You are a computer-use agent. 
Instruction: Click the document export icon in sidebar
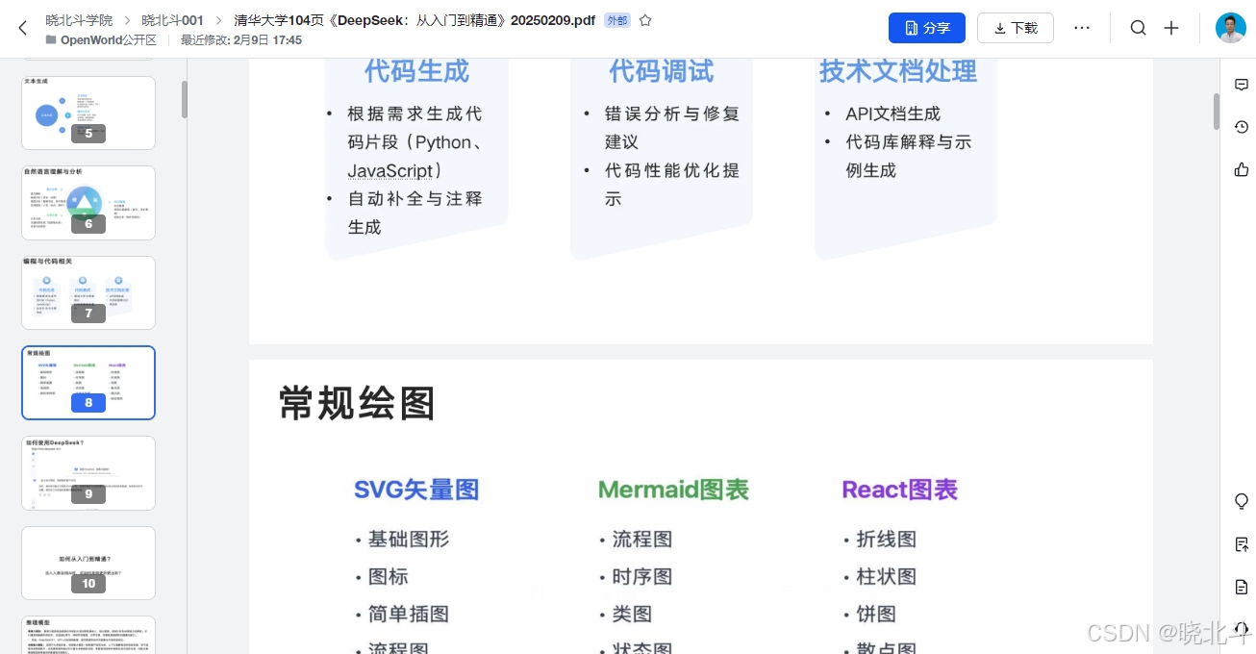(1241, 544)
